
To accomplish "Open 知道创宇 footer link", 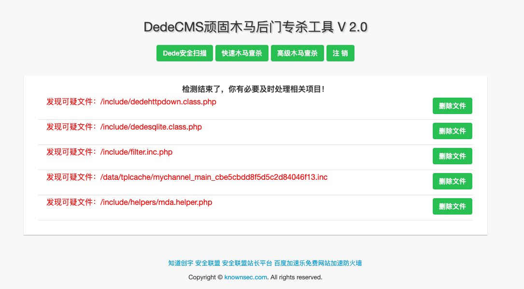I will [181, 263].
